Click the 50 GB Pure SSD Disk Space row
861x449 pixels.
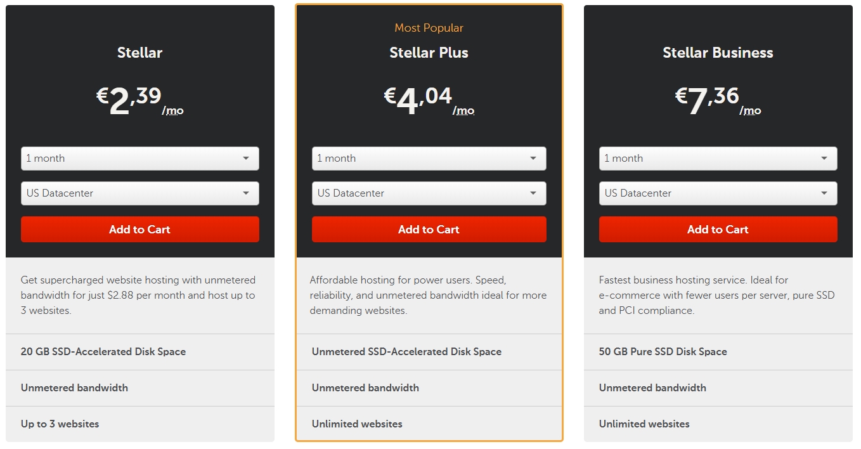(718, 352)
